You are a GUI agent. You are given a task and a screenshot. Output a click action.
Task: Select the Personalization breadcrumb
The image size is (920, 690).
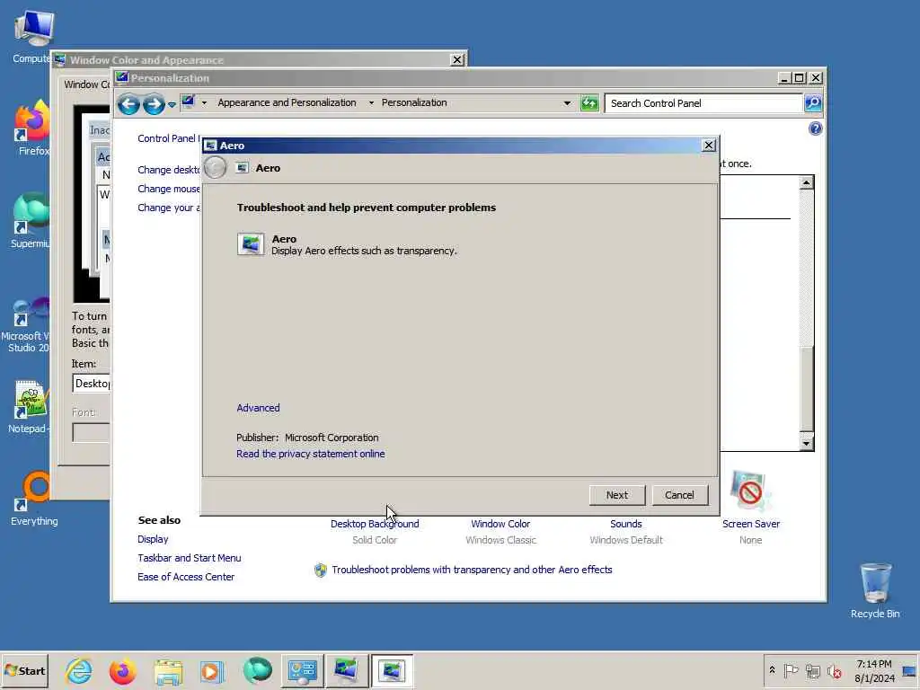tap(414, 102)
